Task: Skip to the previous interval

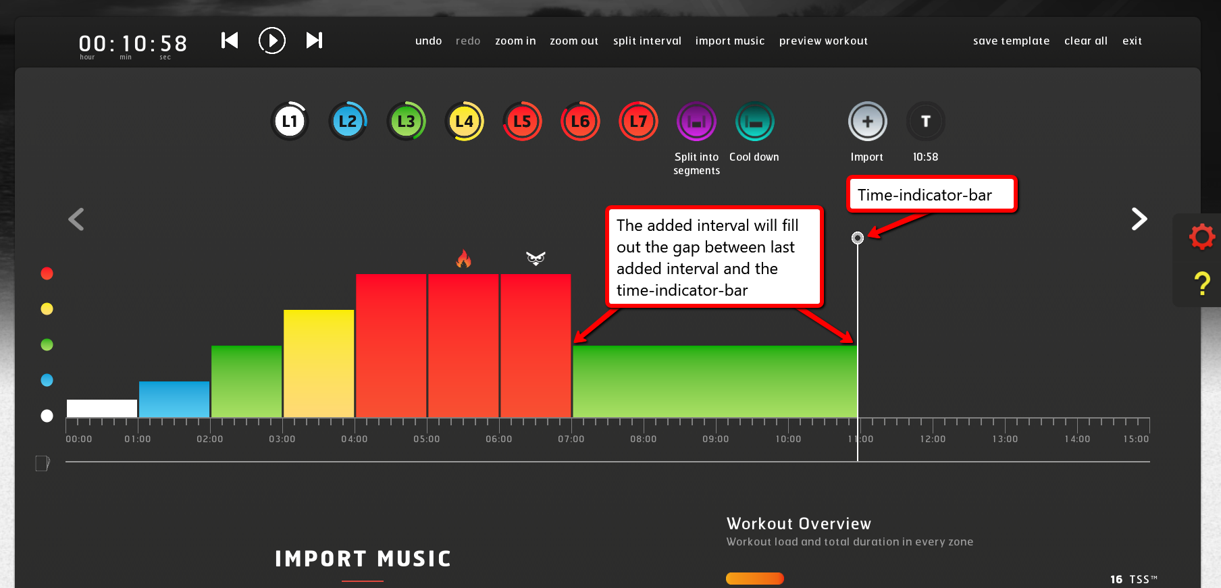Action: tap(230, 41)
